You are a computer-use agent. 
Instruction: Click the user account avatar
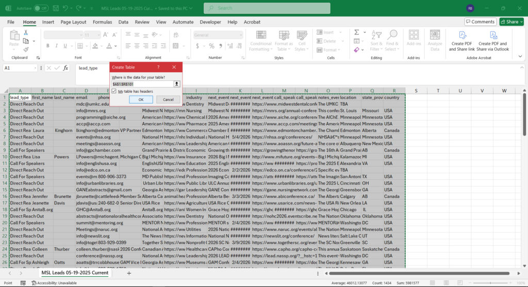tap(470, 8)
